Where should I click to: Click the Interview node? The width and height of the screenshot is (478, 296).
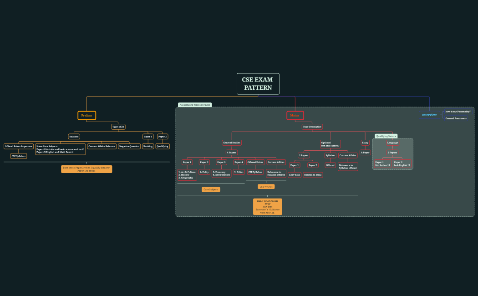(429, 115)
